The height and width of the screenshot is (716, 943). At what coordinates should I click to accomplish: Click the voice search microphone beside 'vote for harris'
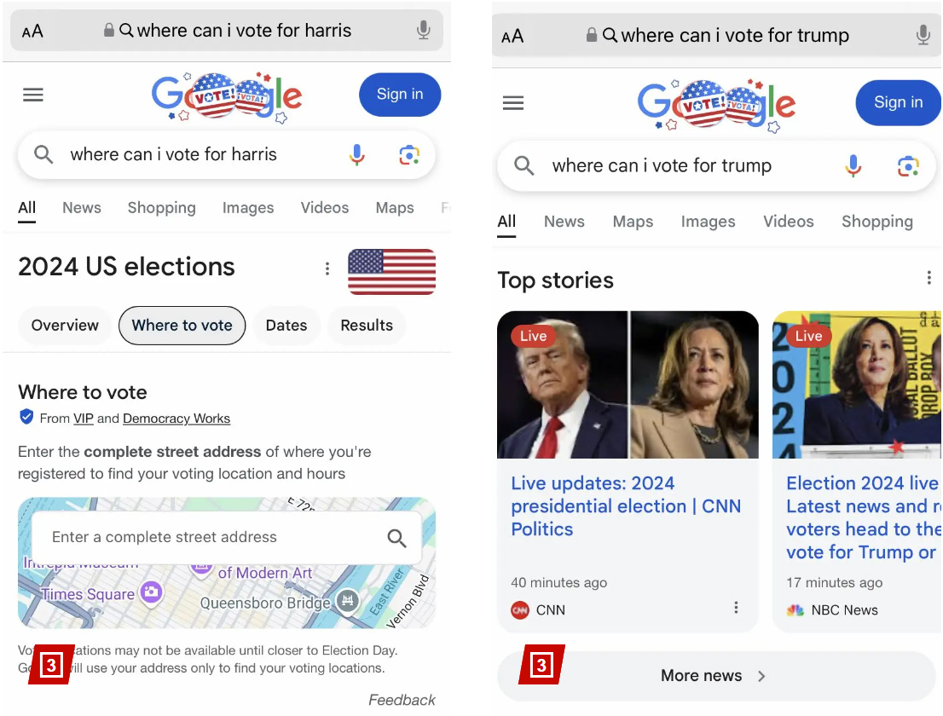357,155
